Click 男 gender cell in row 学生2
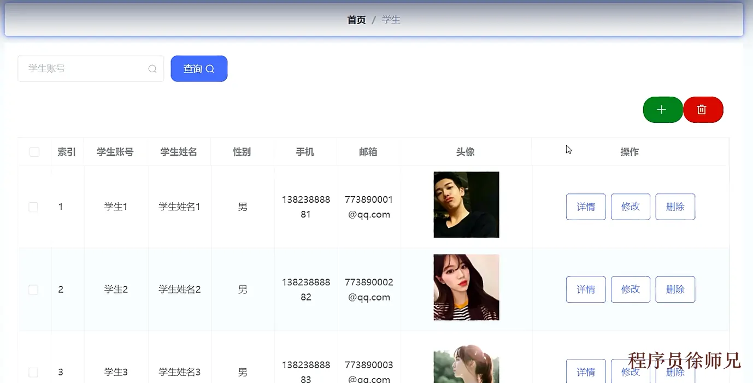Image resolution: width=753 pixels, height=383 pixels. click(243, 290)
